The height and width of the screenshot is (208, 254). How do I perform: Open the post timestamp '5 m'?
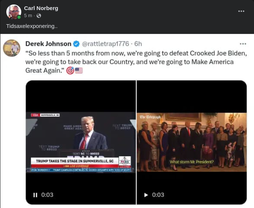tap(28, 16)
